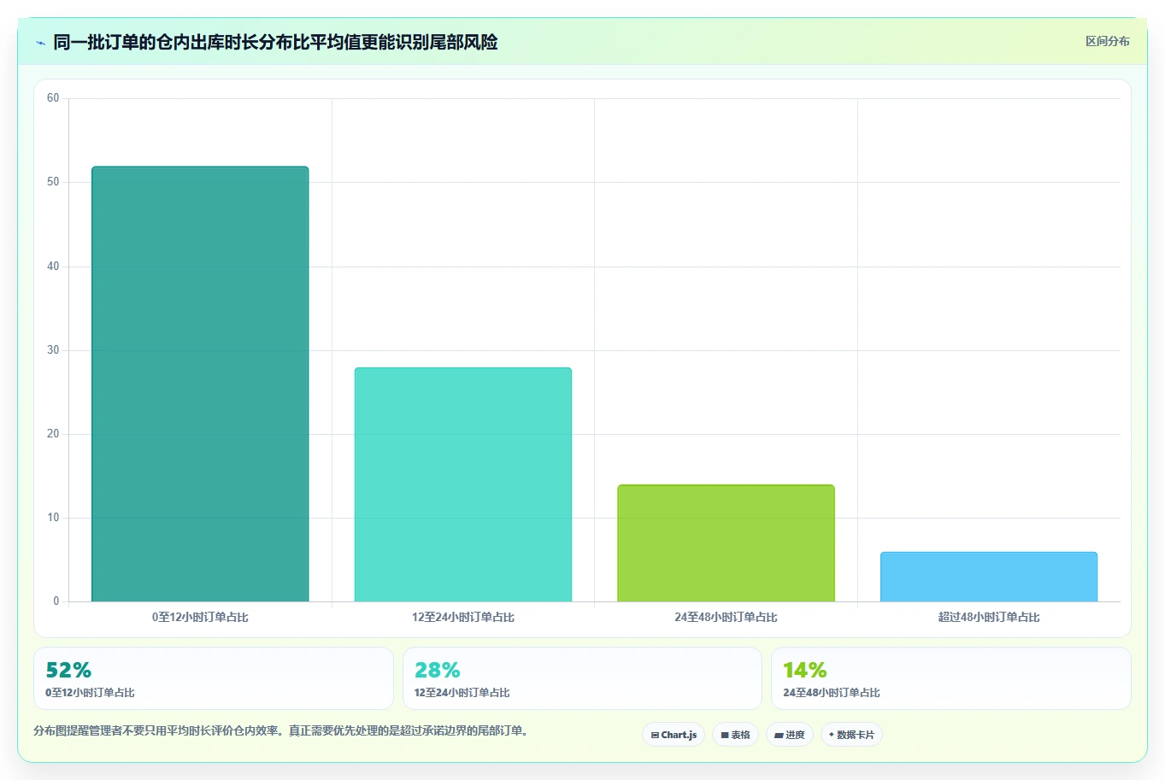Click the x-axis label 12至24小时订单占比
Viewport: 1165px width, 780px height.
(x=463, y=617)
